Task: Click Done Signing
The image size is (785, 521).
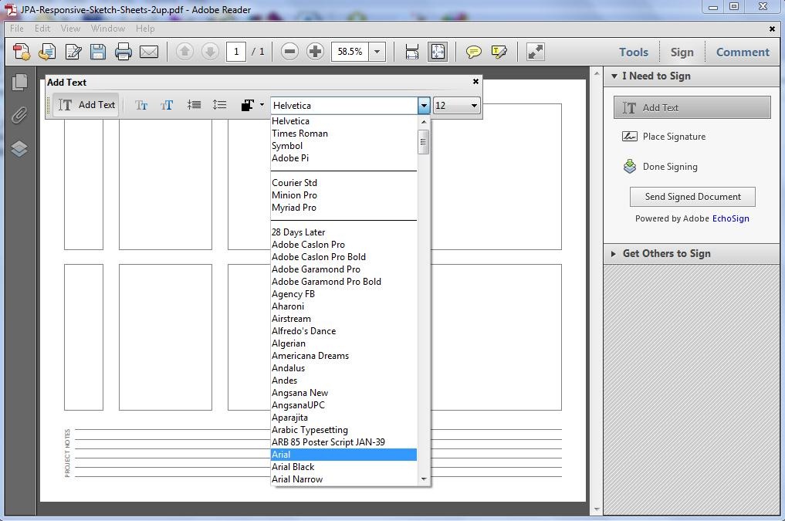Action: click(660, 167)
